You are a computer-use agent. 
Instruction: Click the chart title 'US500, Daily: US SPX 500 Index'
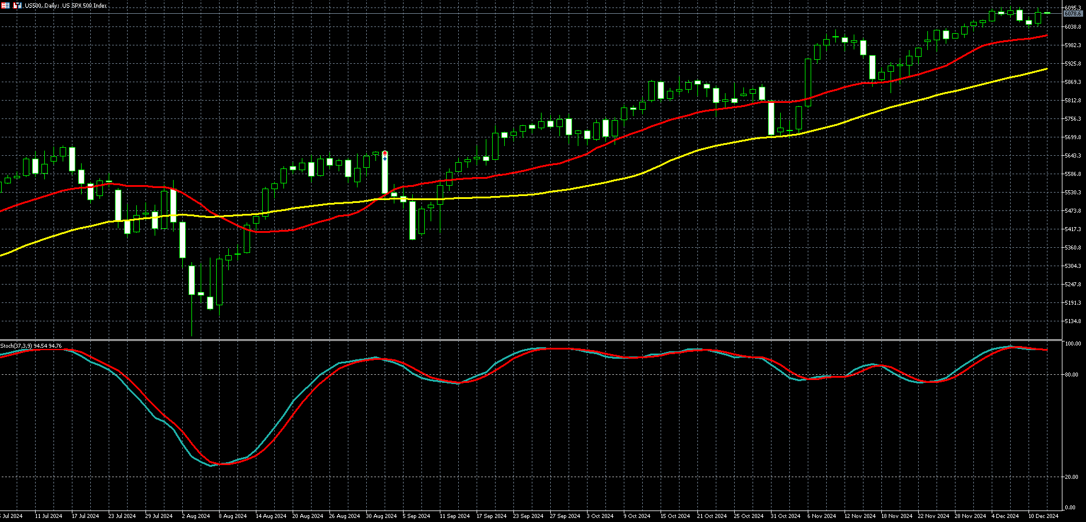coord(66,6)
